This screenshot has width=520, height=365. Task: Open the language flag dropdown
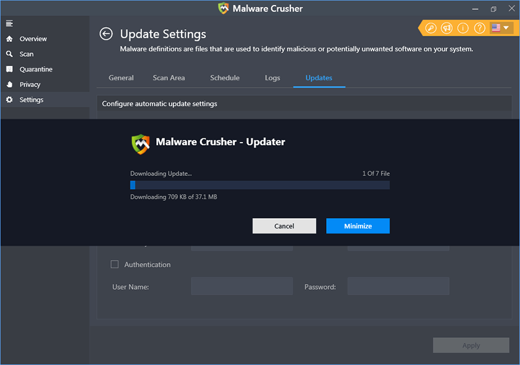501,28
